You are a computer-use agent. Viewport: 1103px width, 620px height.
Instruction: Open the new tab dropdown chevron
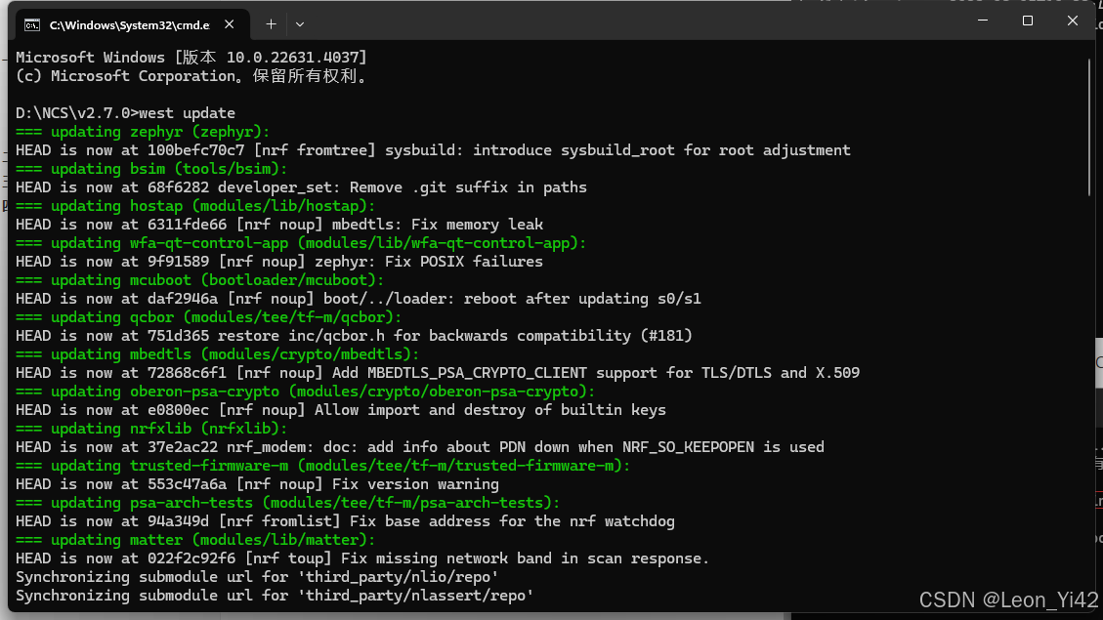click(x=299, y=23)
